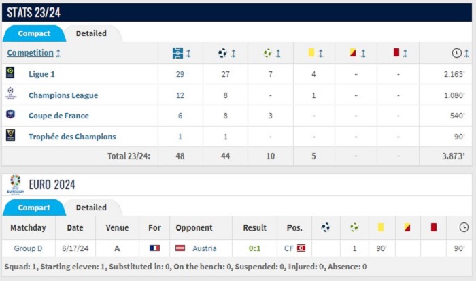The height and width of the screenshot is (281, 476).
Task: Open the Ligue 1 competition link
Action: pos(41,74)
